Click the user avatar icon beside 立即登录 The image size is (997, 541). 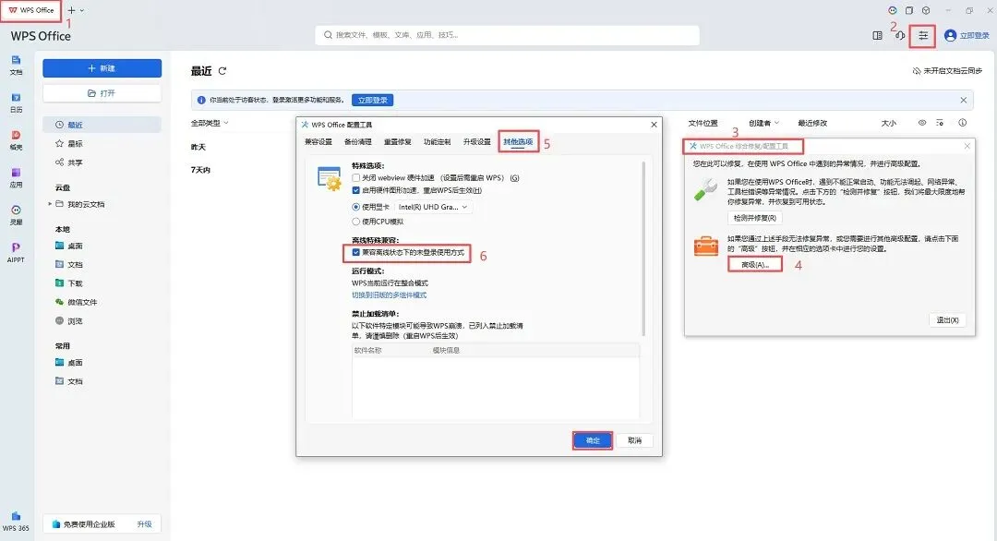950,36
